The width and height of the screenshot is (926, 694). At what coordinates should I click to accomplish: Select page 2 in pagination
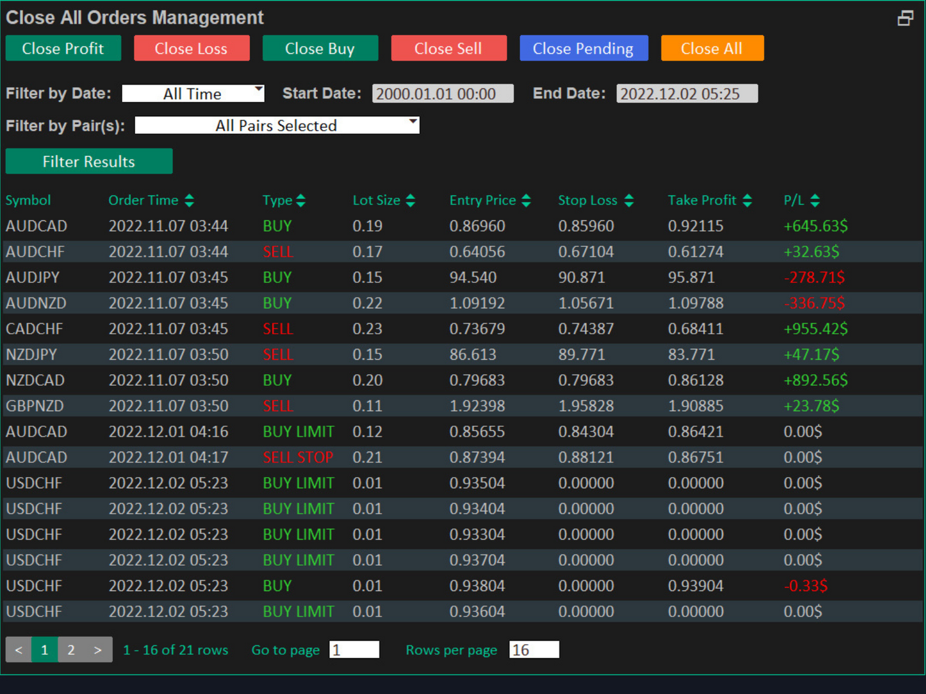71,650
